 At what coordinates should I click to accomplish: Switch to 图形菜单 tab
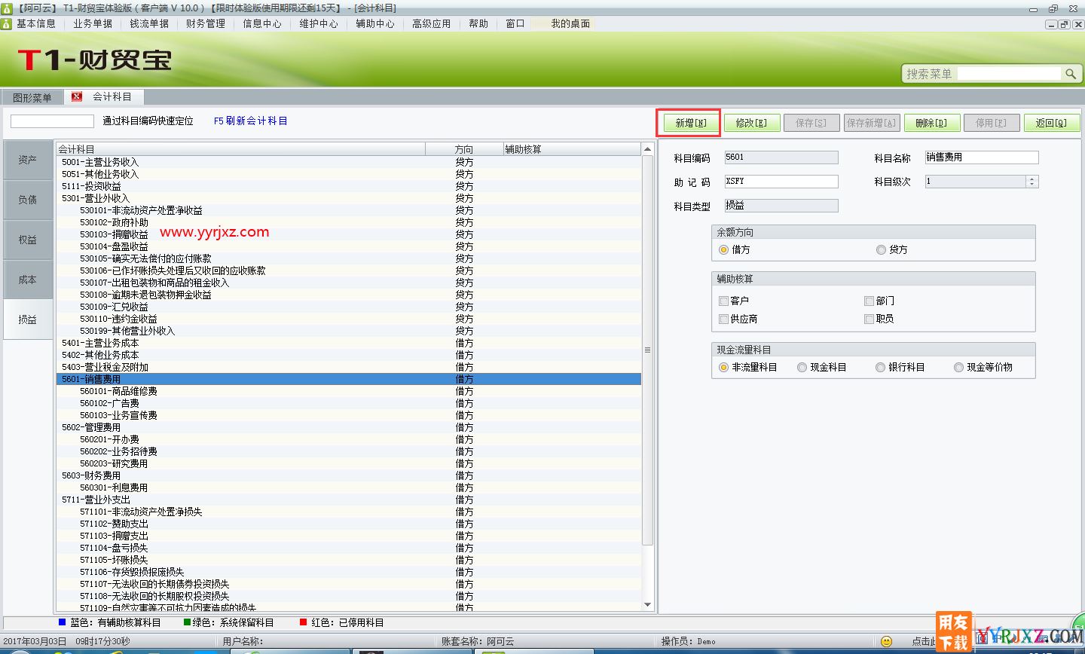tap(32, 97)
